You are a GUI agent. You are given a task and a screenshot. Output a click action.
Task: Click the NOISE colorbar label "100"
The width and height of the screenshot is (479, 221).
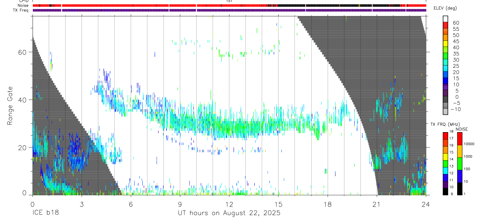(467, 169)
